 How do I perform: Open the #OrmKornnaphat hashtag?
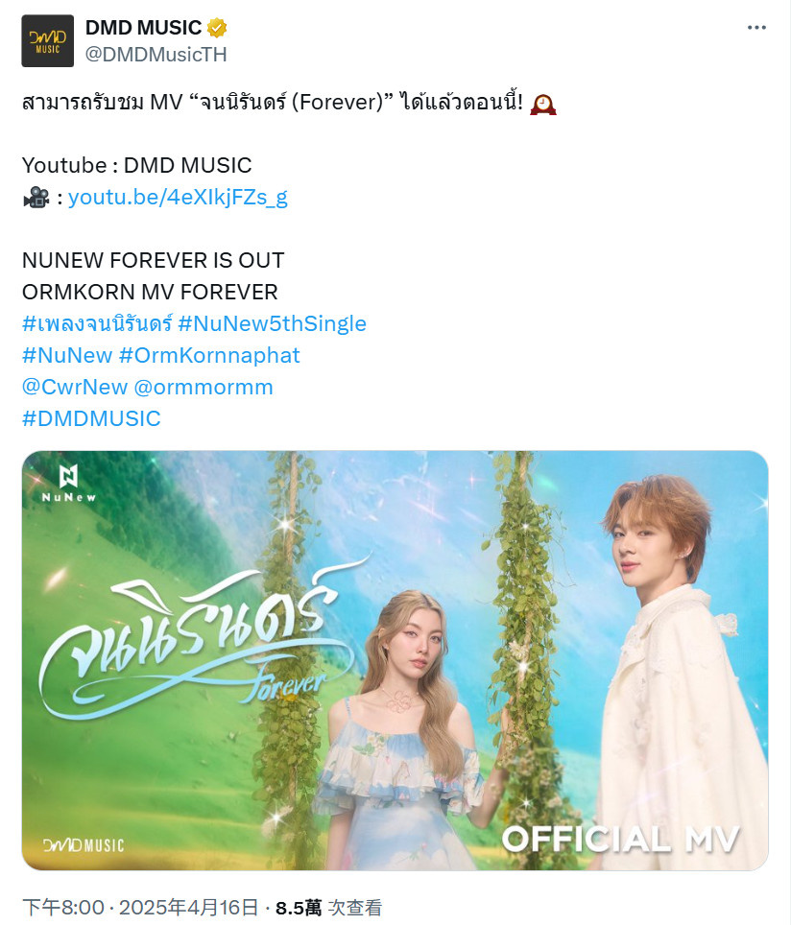[x=209, y=355]
